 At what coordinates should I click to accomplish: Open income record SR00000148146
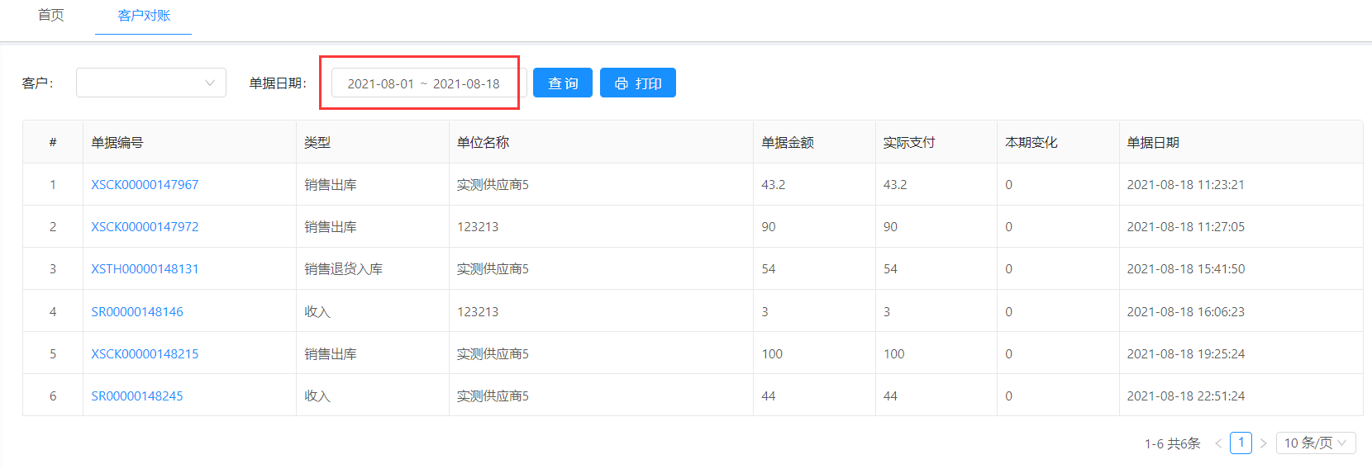coord(137,311)
